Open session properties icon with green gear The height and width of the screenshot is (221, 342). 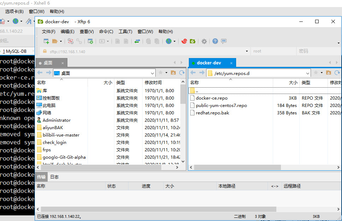90,41
